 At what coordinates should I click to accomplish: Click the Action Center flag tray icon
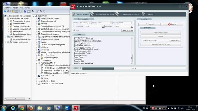pyautogui.click(x=172, y=108)
